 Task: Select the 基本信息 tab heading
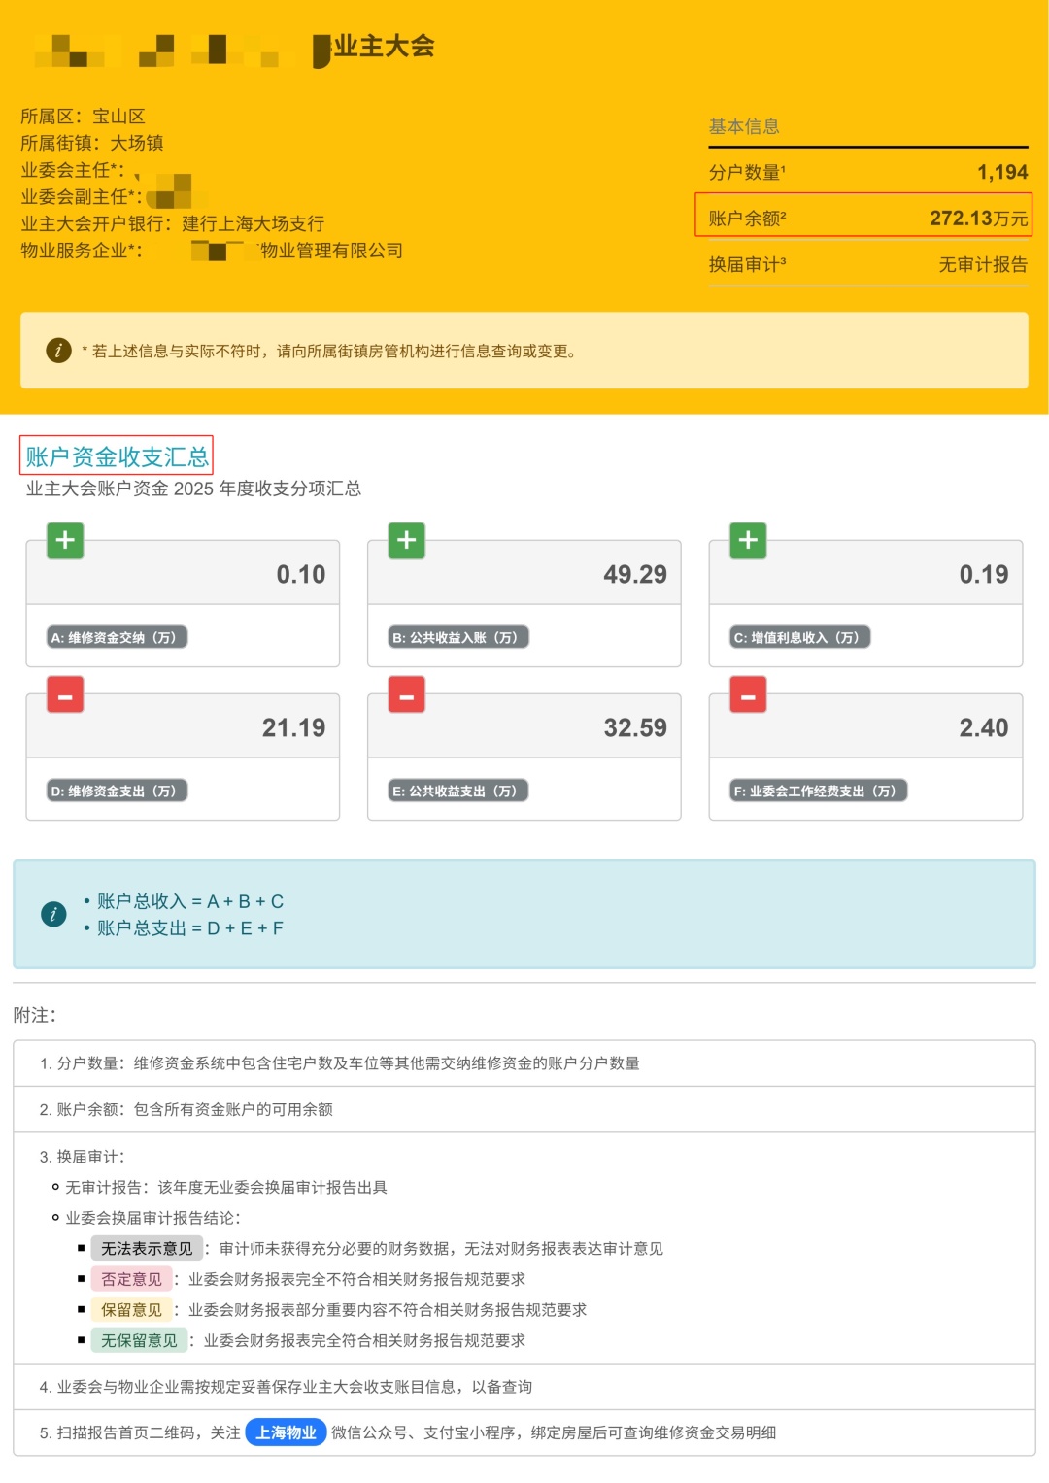pos(744,126)
